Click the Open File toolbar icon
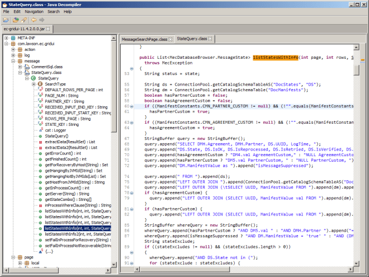This screenshot has height=277, width=369. coord(6,19)
